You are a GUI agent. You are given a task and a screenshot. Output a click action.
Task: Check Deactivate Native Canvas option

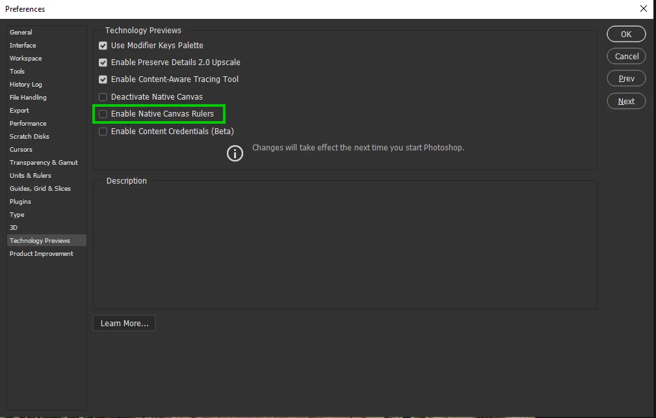tap(103, 97)
